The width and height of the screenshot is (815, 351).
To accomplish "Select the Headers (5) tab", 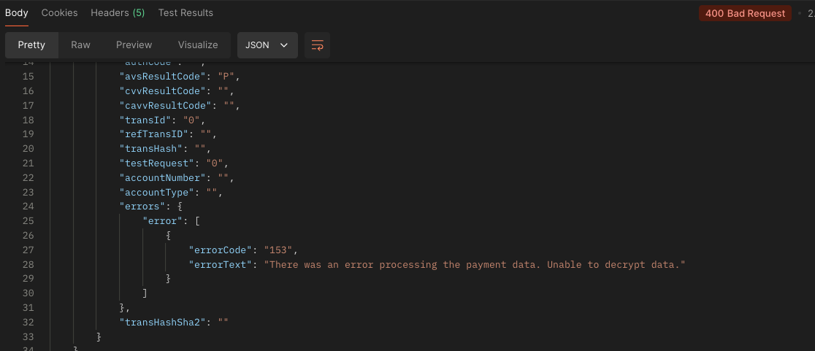I will tap(118, 13).
